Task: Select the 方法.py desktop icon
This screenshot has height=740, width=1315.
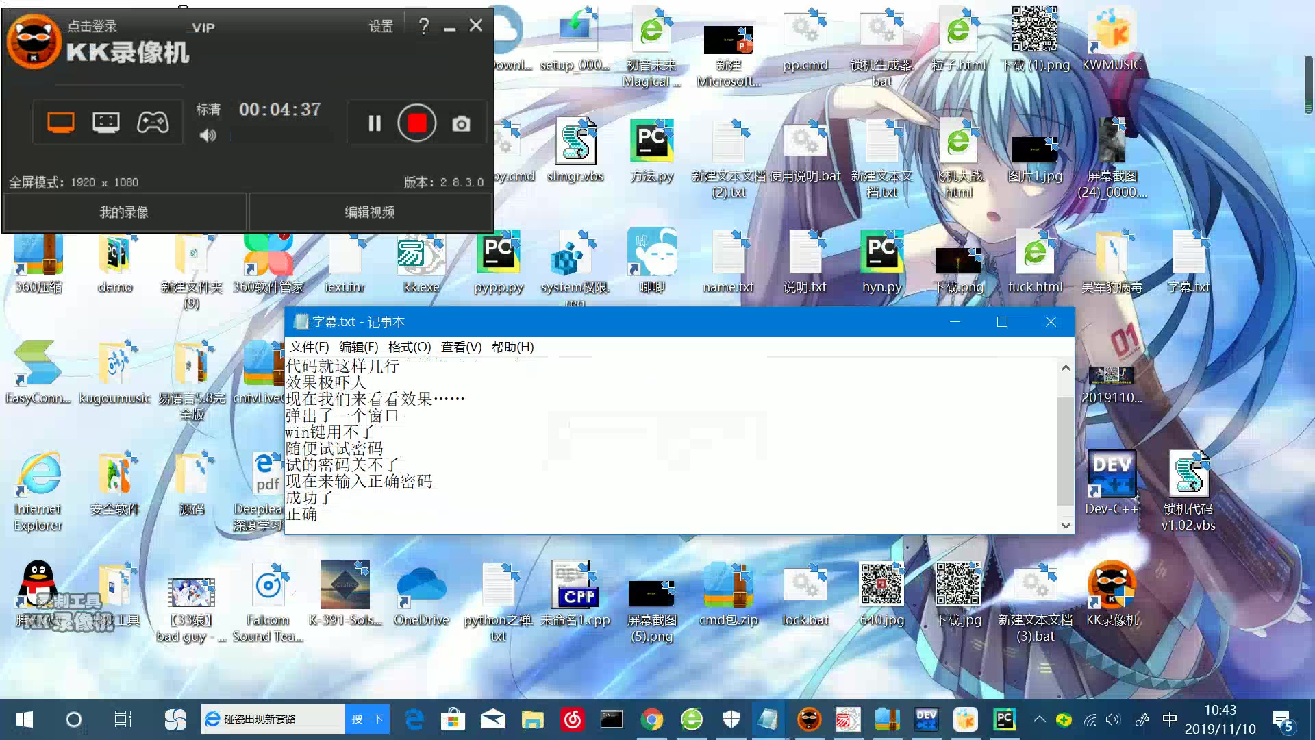Action: coord(652,152)
